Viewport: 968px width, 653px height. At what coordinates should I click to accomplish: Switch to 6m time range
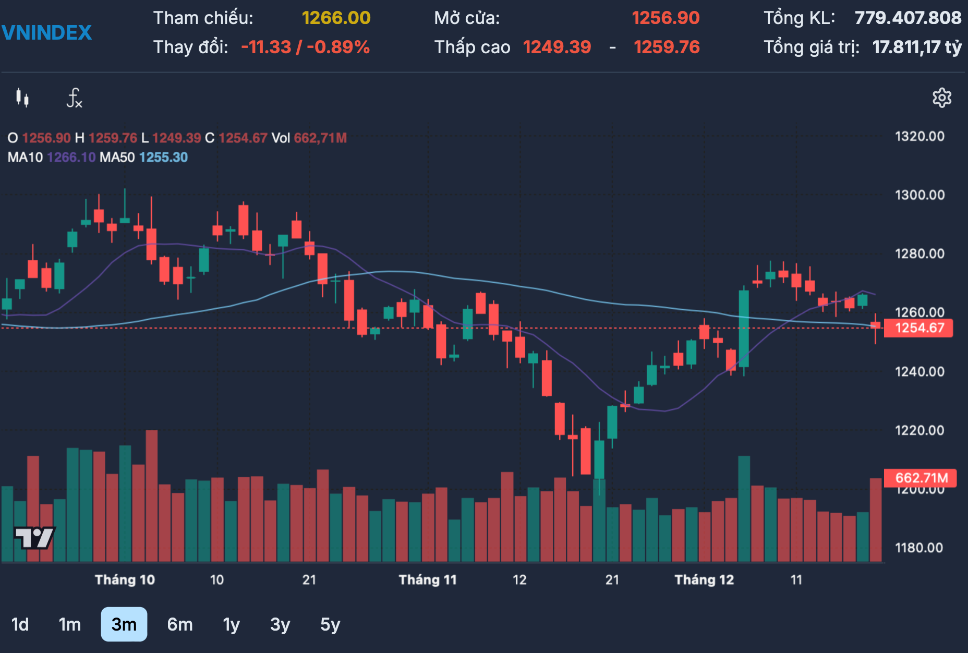coord(180,624)
